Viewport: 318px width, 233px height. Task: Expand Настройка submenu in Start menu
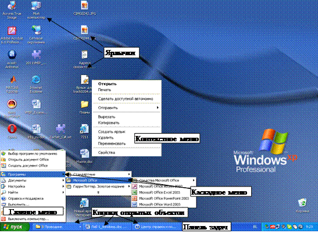33,187
